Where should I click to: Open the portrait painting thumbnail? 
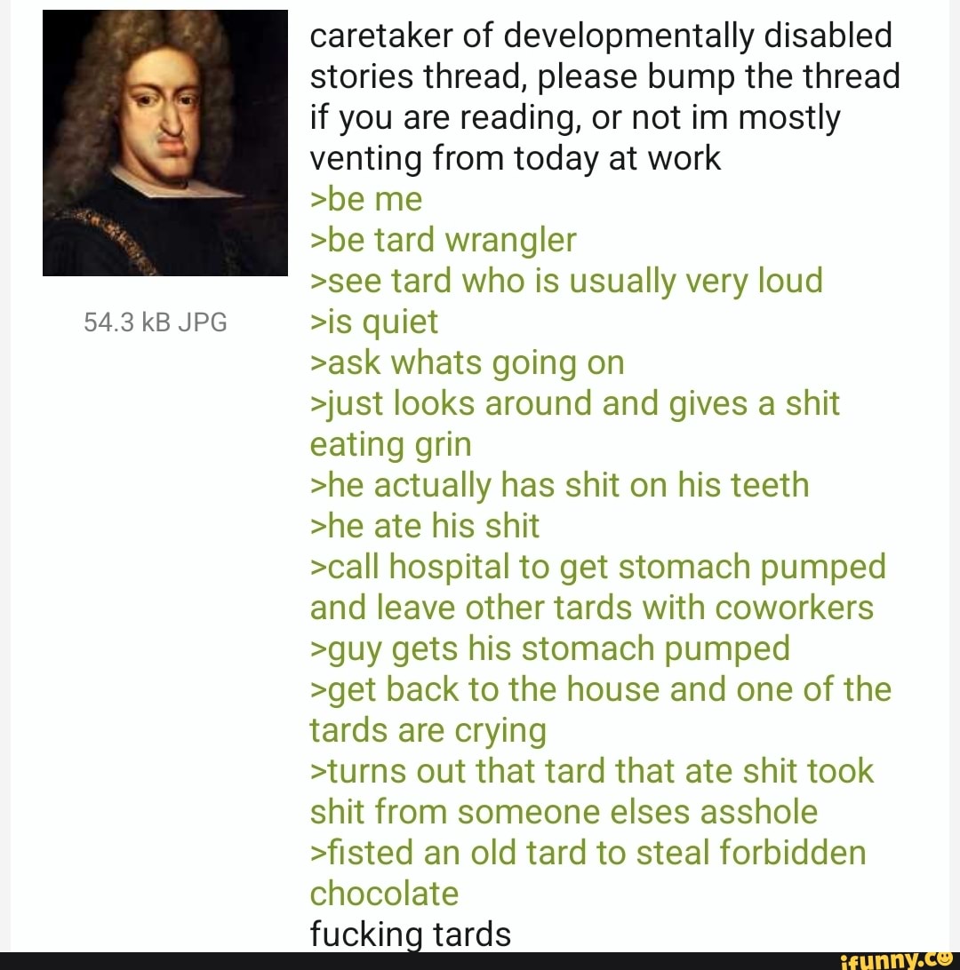[164, 143]
